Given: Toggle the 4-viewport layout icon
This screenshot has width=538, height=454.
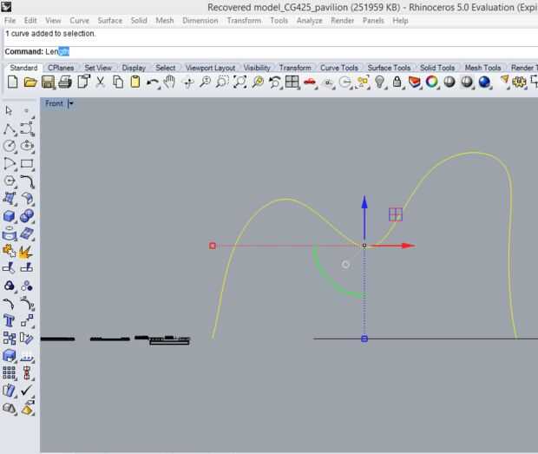Looking at the screenshot, I should [292, 82].
